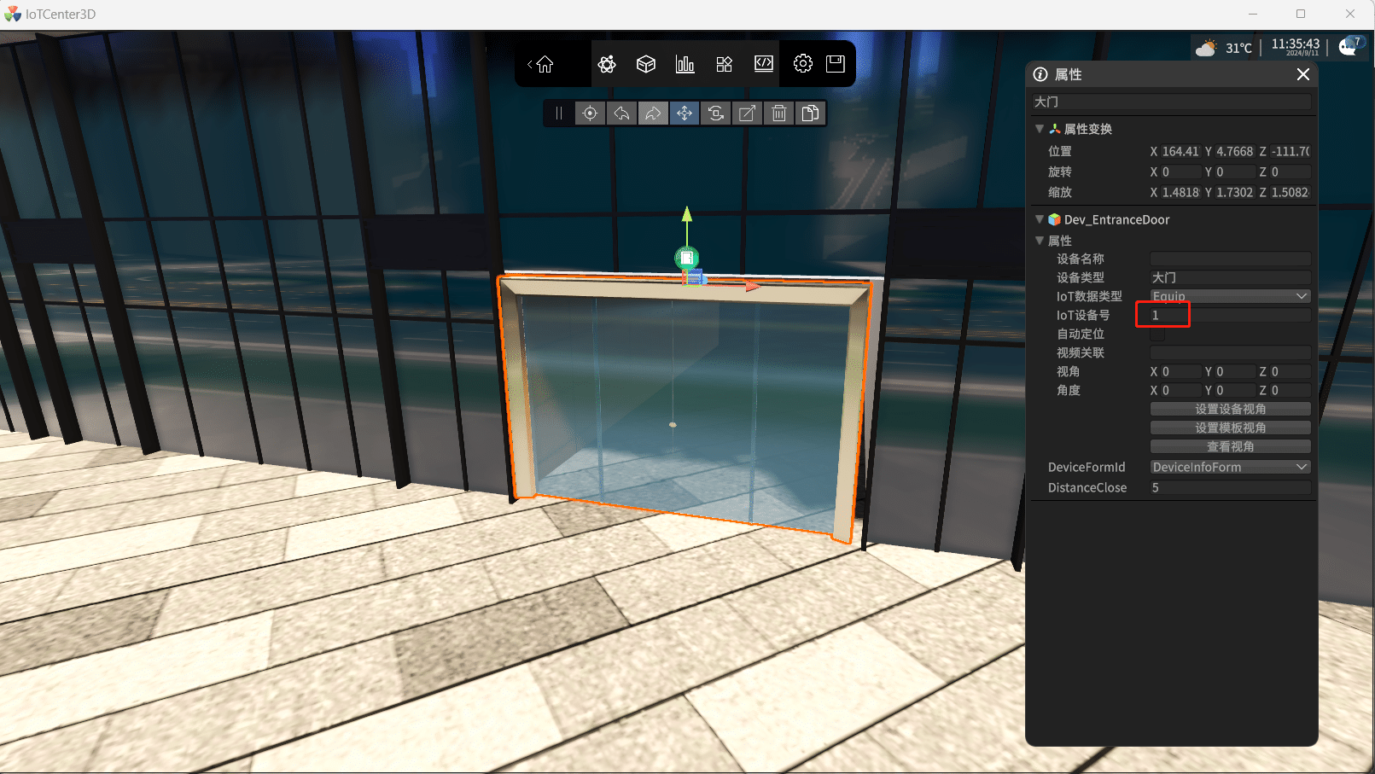Collapse the 属性变换 section

pyautogui.click(x=1040, y=129)
